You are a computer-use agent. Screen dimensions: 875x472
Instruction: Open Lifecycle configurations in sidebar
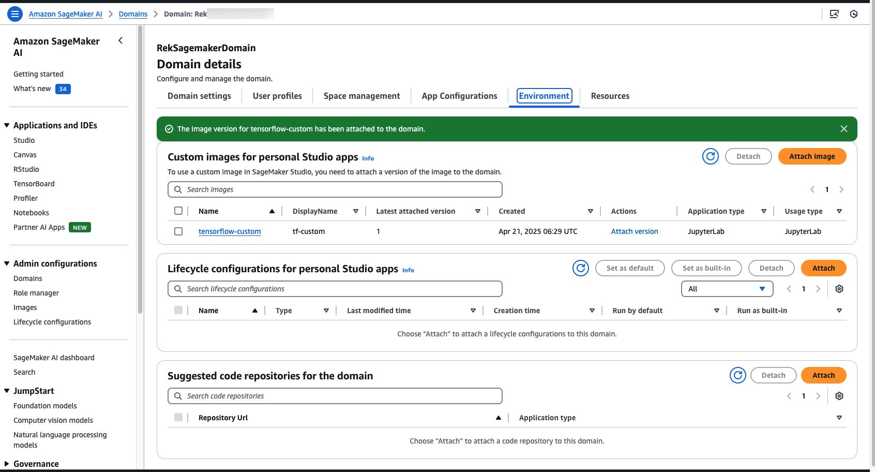pyautogui.click(x=52, y=322)
